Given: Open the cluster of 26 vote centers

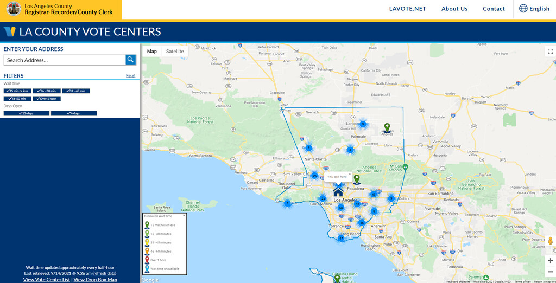Looking at the screenshot, I should pyautogui.click(x=361, y=223).
